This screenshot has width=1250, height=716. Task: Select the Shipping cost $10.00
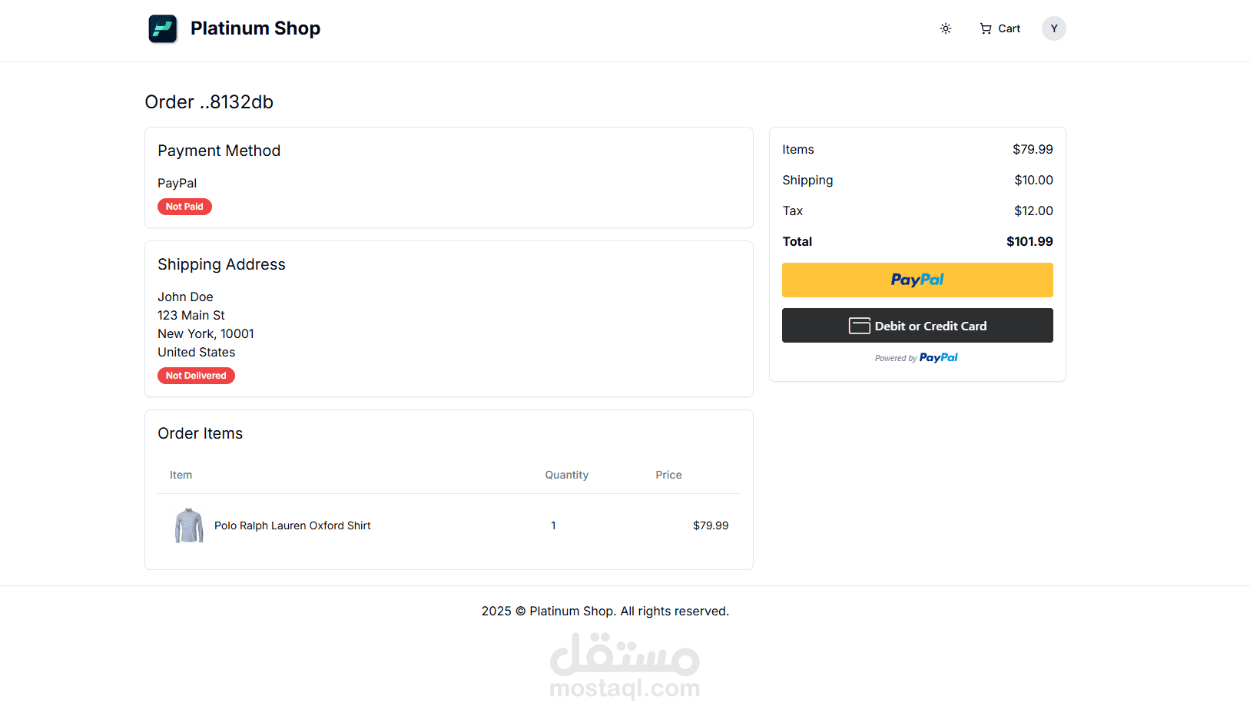pos(1033,180)
